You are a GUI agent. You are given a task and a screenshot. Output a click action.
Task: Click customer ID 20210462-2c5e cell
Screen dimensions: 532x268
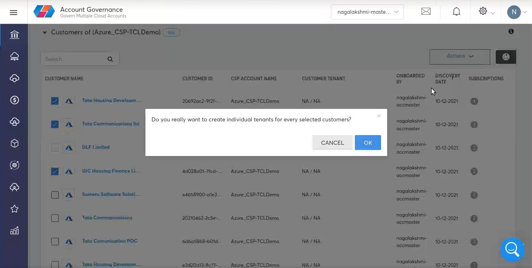(x=202, y=218)
